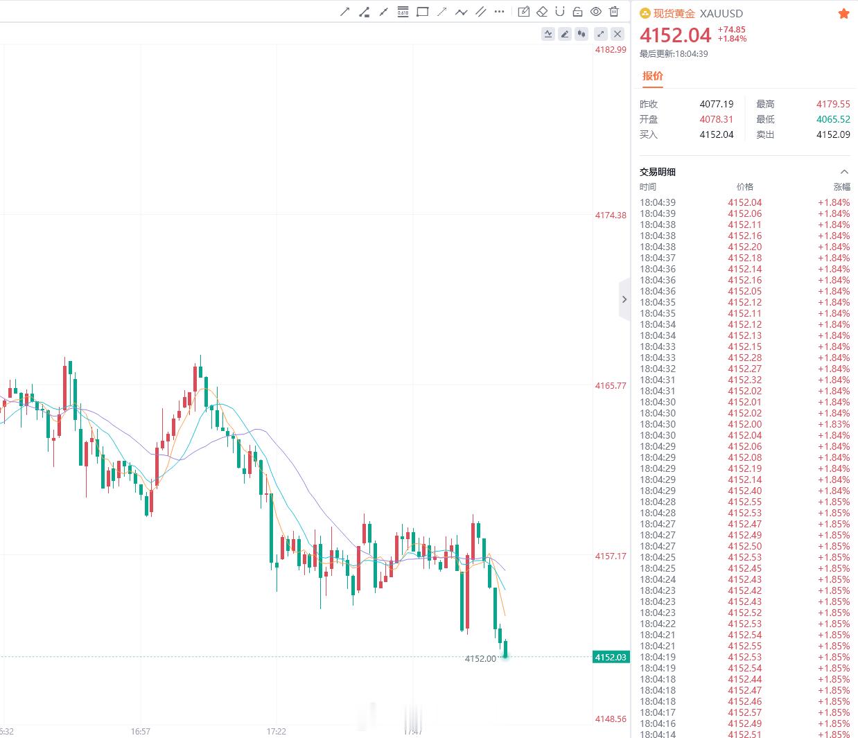Screen dimensions: 858x738
Task: Toggle the drawing lock icon
Action: 577,12
